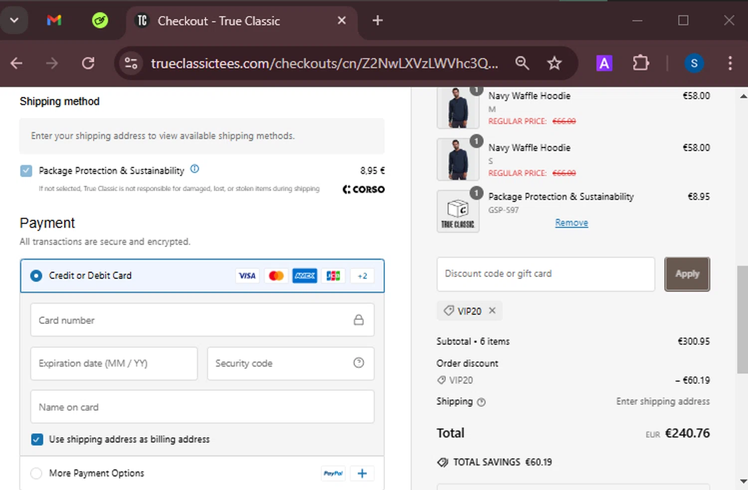Uncheck Package Protection & Sustainability checkbox
748x490 pixels.
point(26,171)
